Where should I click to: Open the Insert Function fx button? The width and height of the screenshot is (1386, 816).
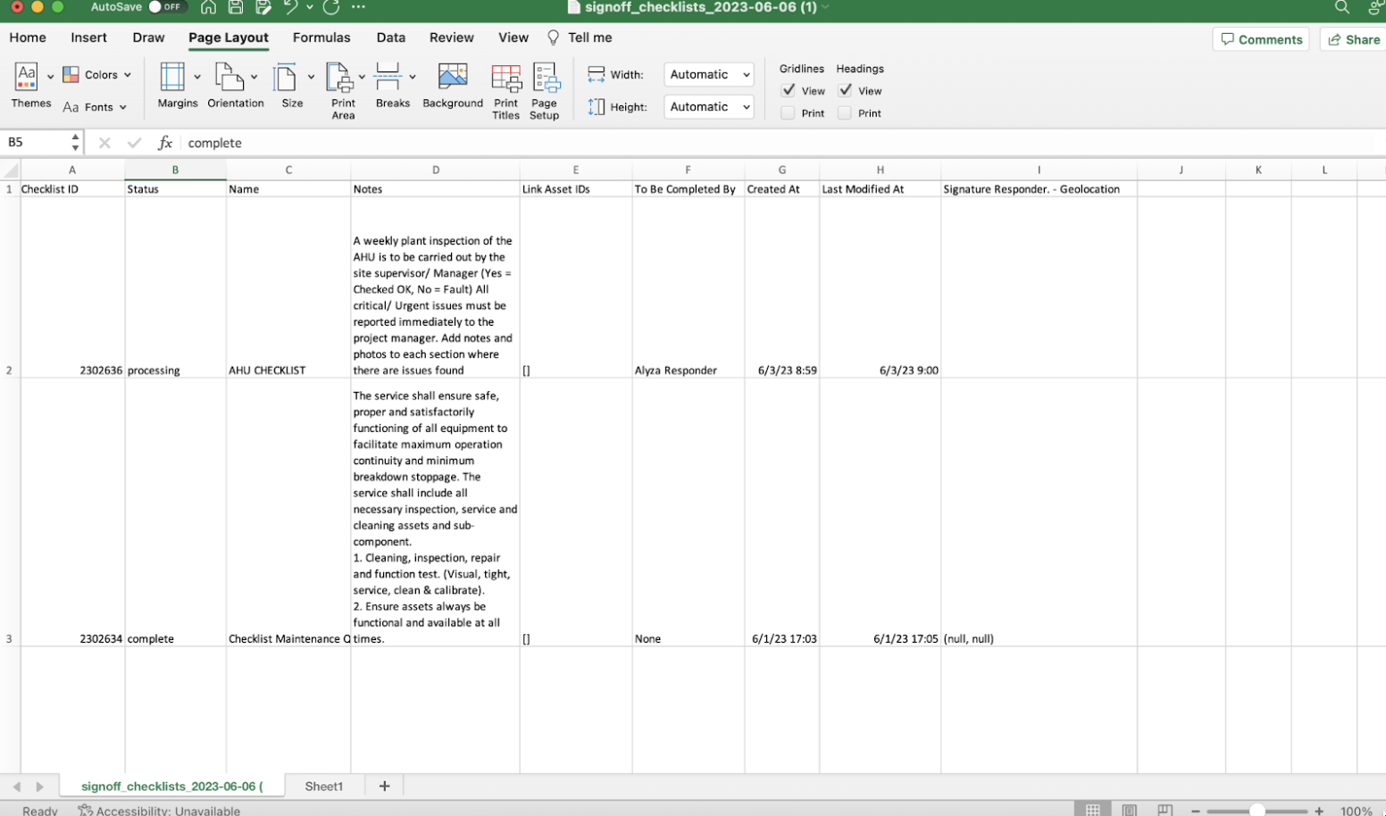click(165, 143)
